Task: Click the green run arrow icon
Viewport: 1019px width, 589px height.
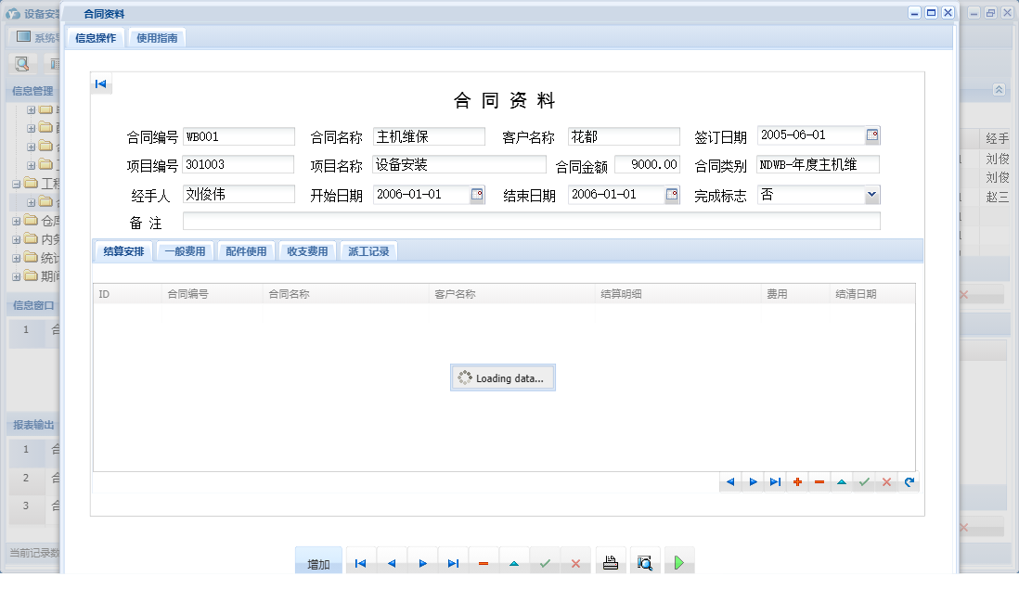Action: coord(678,561)
